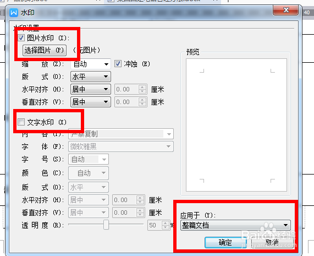Click the picture vertical offset field
The width and height of the screenshot is (314, 256).
pos(126,102)
